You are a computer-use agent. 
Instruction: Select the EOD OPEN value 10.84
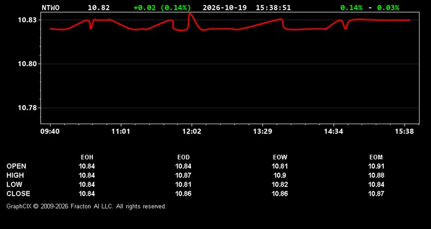click(183, 166)
